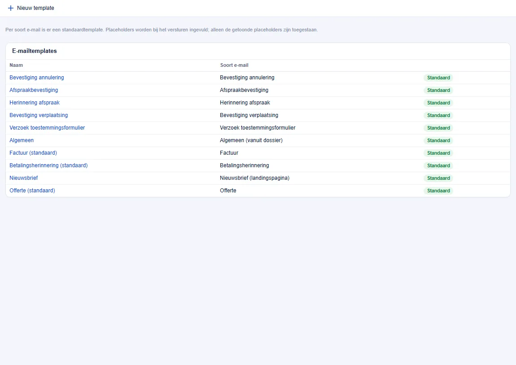Click the Standaard badge in the Algemeen row
This screenshot has height=365, width=516.
tap(438, 140)
